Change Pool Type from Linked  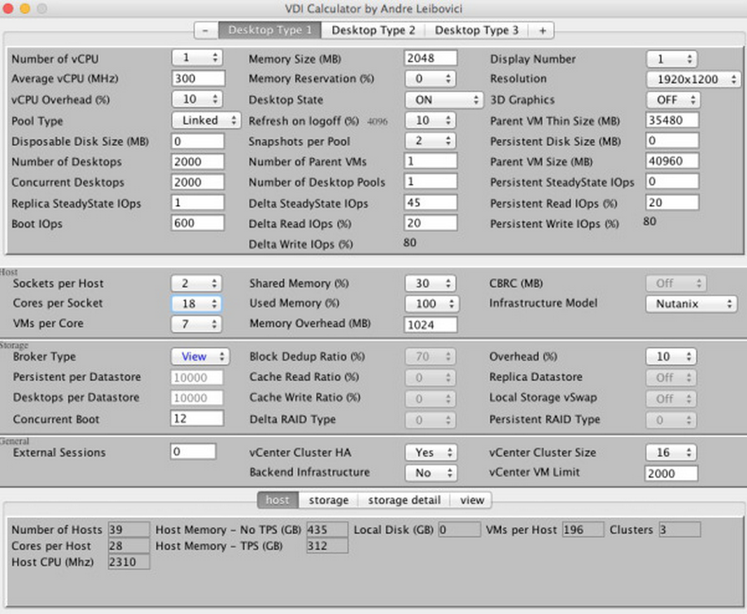(x=206, y=120)
